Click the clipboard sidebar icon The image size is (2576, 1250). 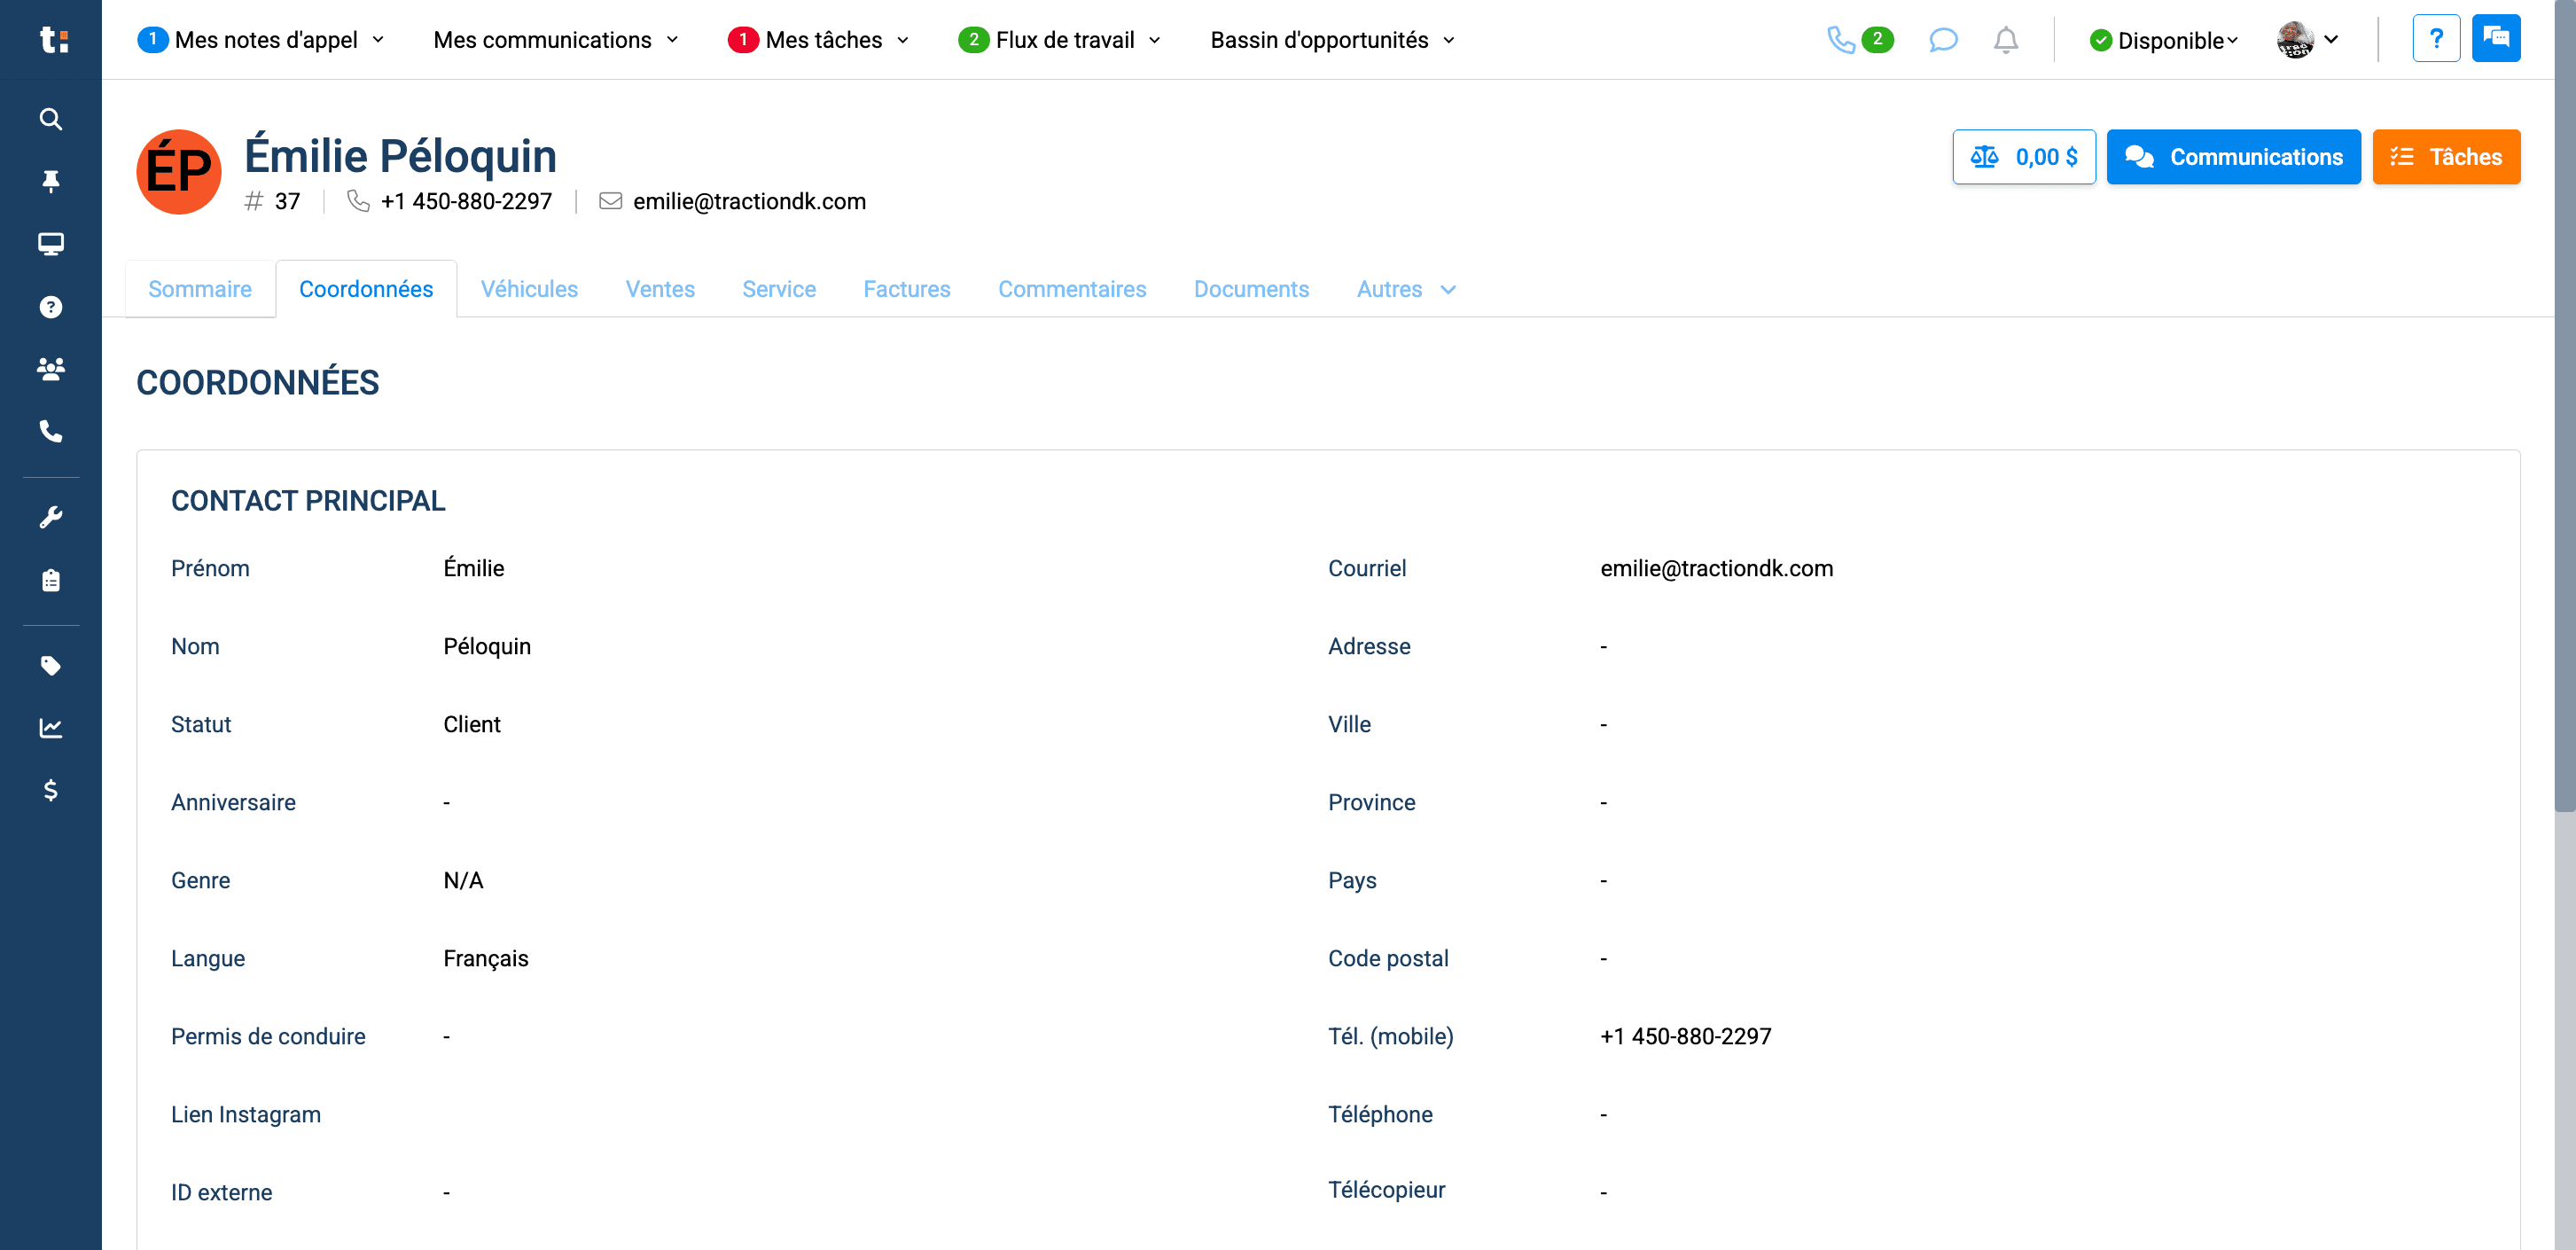point(51,580)
